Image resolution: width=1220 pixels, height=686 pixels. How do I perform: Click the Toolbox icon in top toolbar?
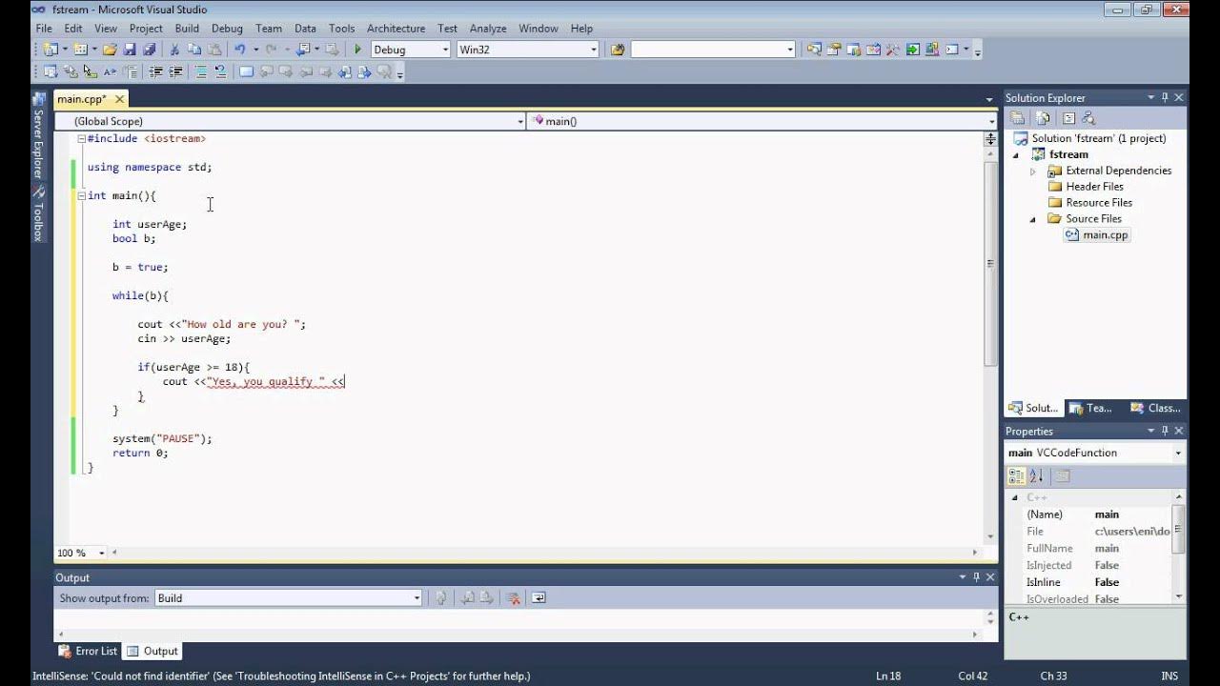893,50
